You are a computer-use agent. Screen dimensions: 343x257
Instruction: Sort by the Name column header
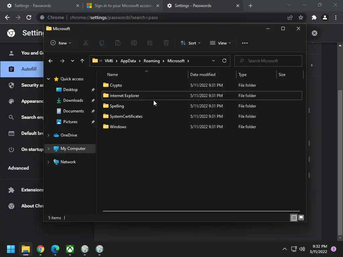(x=145, y=75)
